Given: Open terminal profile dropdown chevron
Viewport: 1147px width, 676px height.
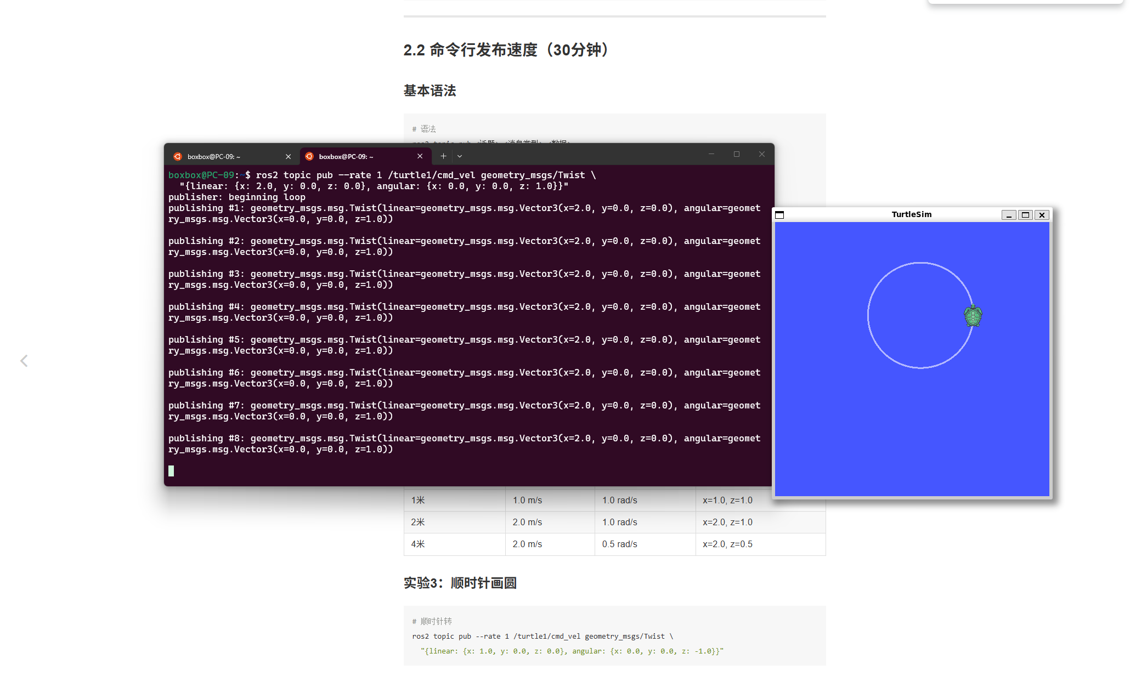Looking at the screenshot, I should pyautogui.click(x=460, y=156).
